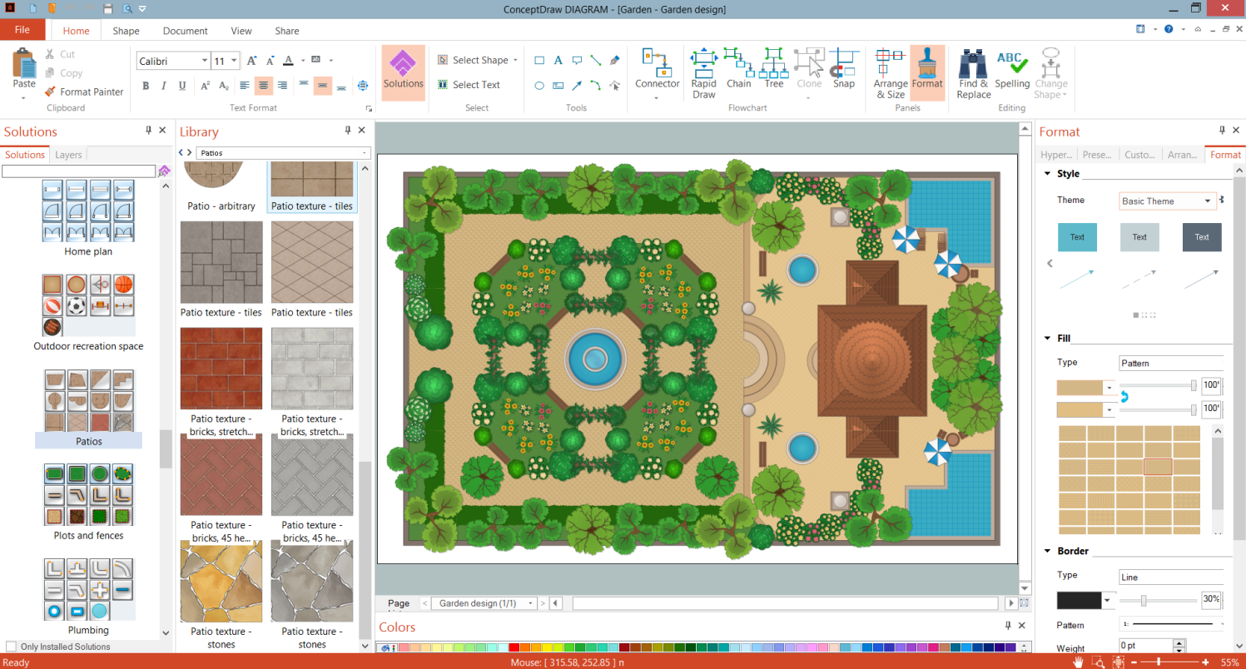Open the Find & Replace tool

pyautogui.click(x=973, y=72)
